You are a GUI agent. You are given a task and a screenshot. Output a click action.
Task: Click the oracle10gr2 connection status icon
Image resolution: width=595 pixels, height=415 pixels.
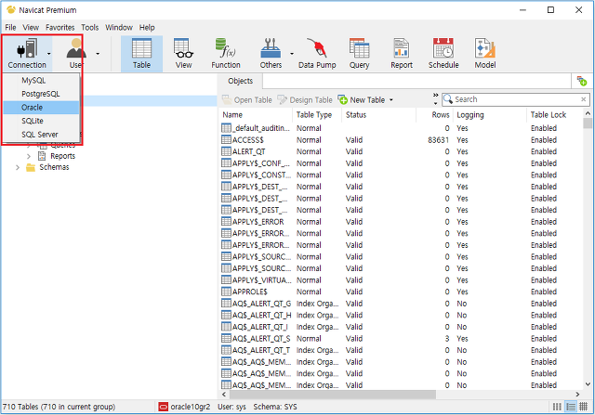(164, 407)
